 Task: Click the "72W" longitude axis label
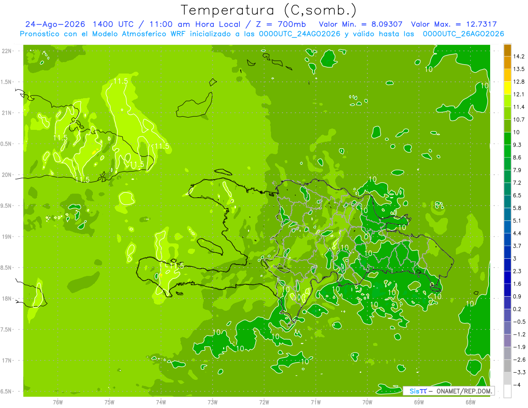pyautogui.click(x=264, y=402)
